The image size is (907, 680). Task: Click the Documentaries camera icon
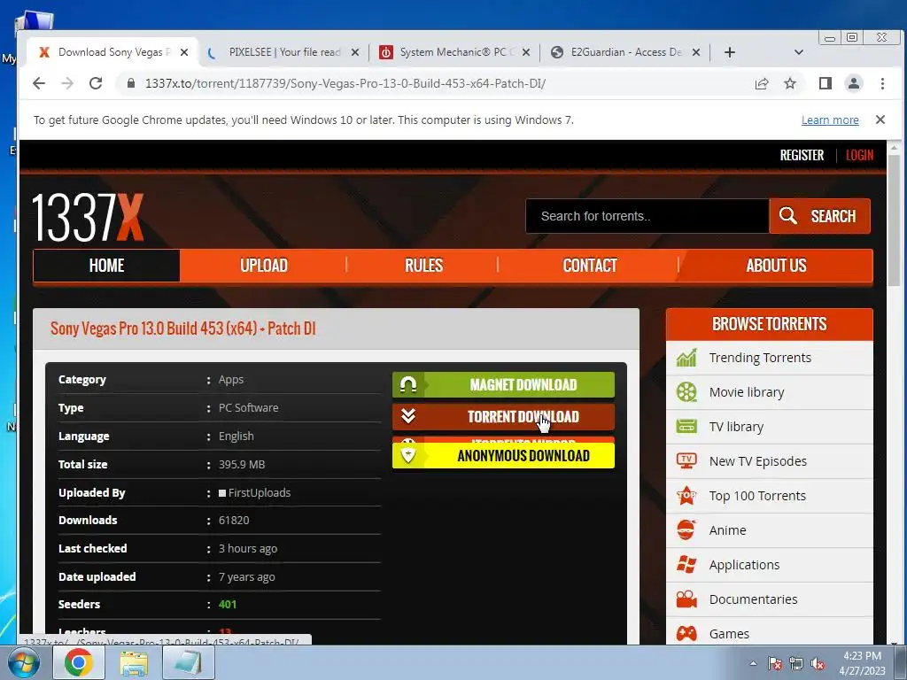pyautogui.click(x=686, y=599)
